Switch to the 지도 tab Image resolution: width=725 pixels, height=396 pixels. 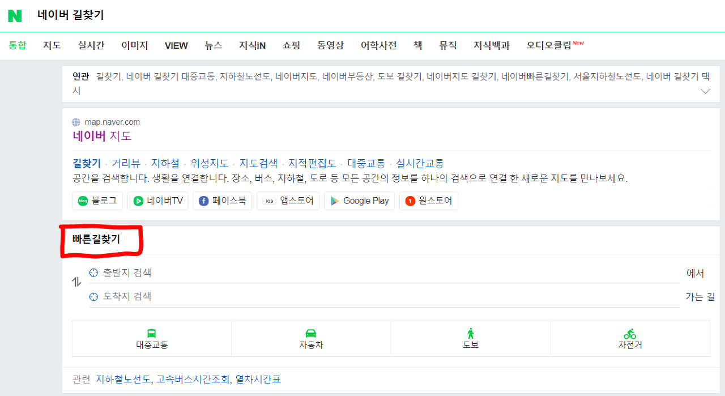(52, 45)
